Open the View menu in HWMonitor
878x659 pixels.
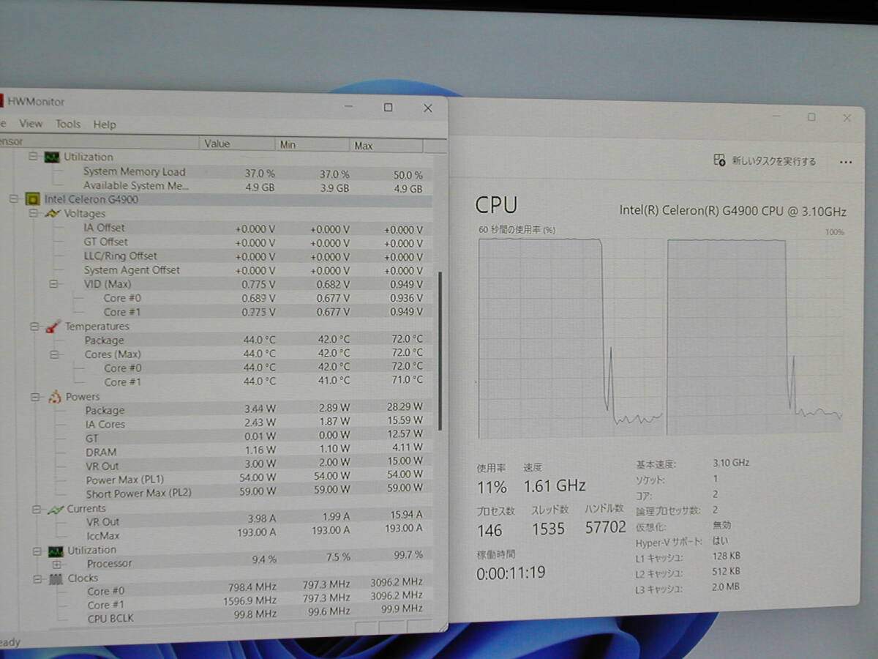(31, 124)
